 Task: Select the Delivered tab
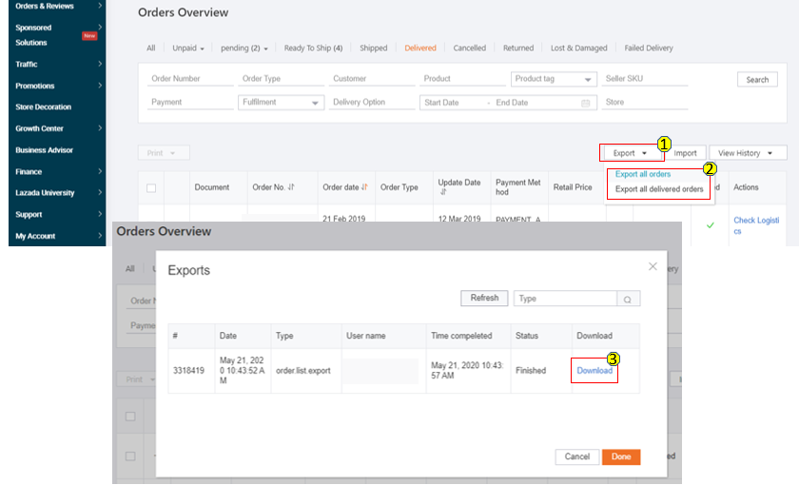click(420, 48)
